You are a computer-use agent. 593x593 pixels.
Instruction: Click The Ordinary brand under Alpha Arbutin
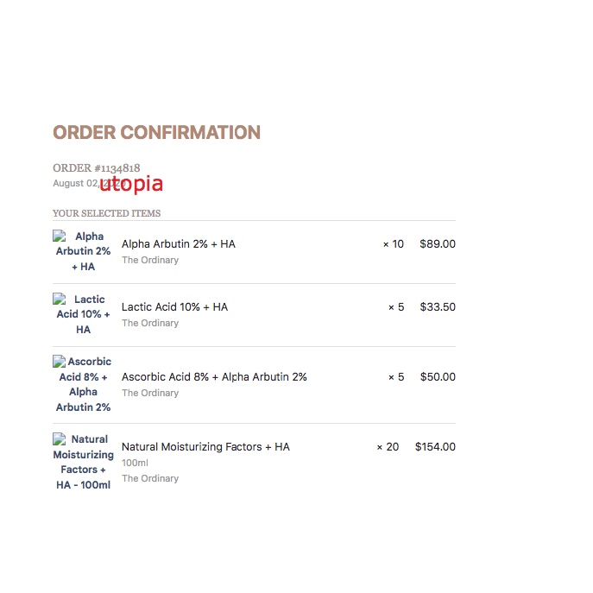(150, 260)
